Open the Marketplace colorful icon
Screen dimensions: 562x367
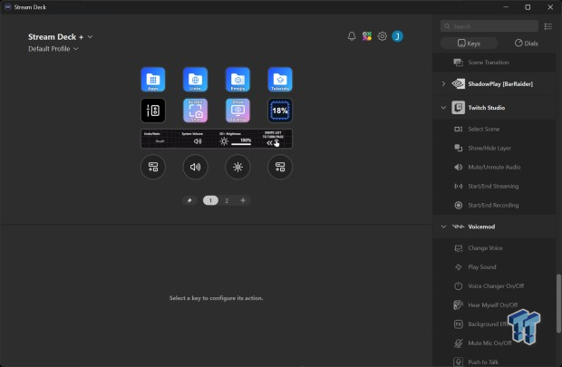(x=367, y=36)
